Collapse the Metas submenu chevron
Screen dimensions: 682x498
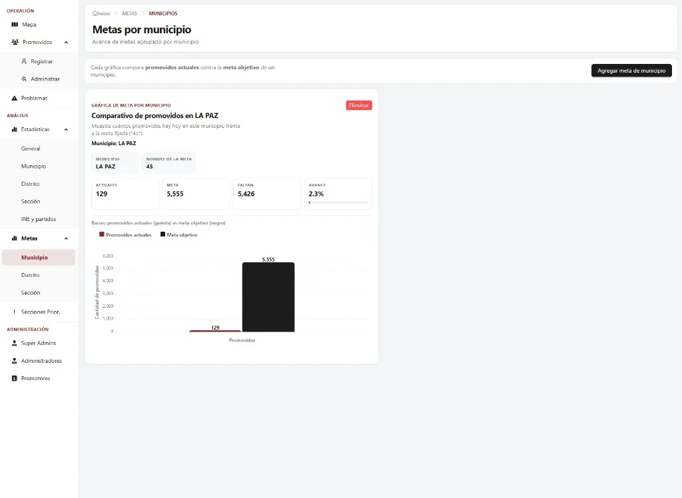[x=66, y=238]
